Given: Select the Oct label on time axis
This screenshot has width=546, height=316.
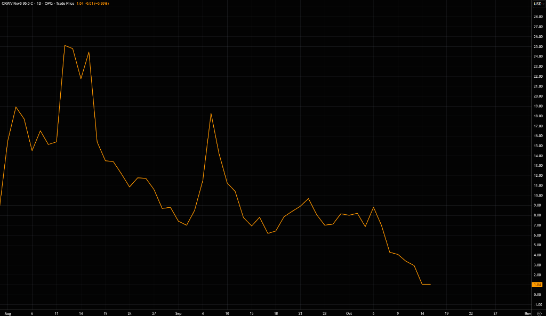Looking at the screenshot, I should [x=349, y=313].
